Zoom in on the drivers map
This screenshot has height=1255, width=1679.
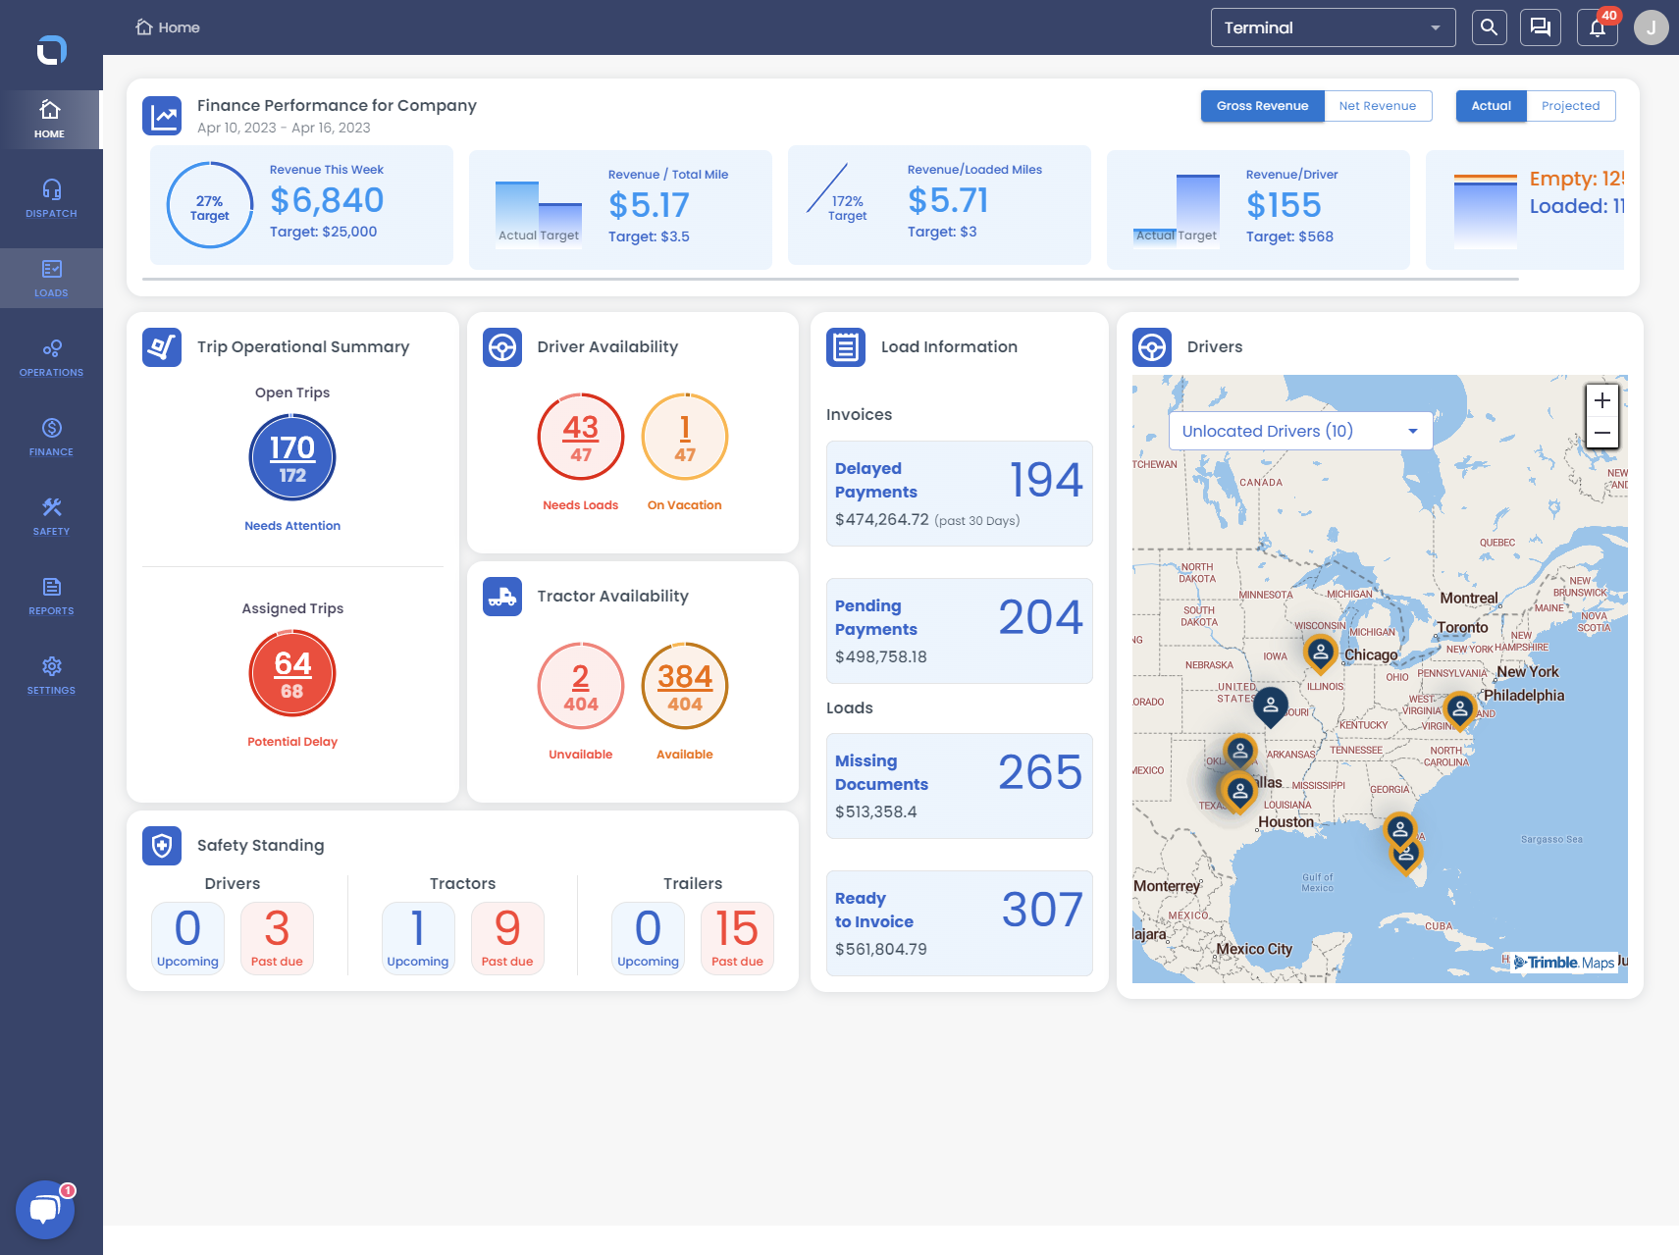[x=1602, y=400]
